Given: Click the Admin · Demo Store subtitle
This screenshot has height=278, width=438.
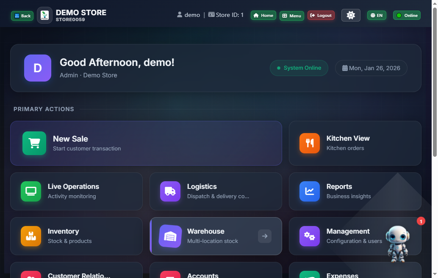Looking at the screenshot, I should tap(88, 75).
